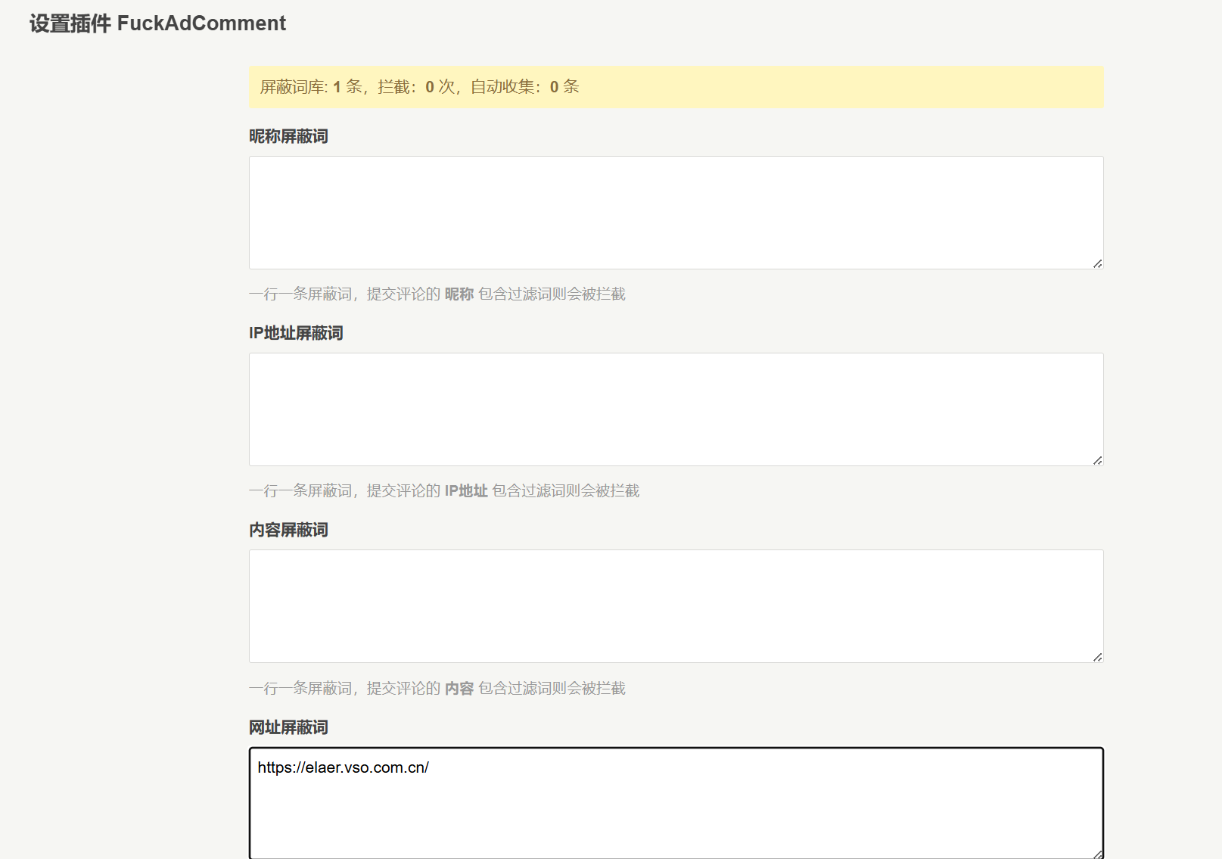Viewport: 1222px width, 859px height.
Task: Click inside the 昵称屏蔽词 text area
Action: tap(676, 213)
